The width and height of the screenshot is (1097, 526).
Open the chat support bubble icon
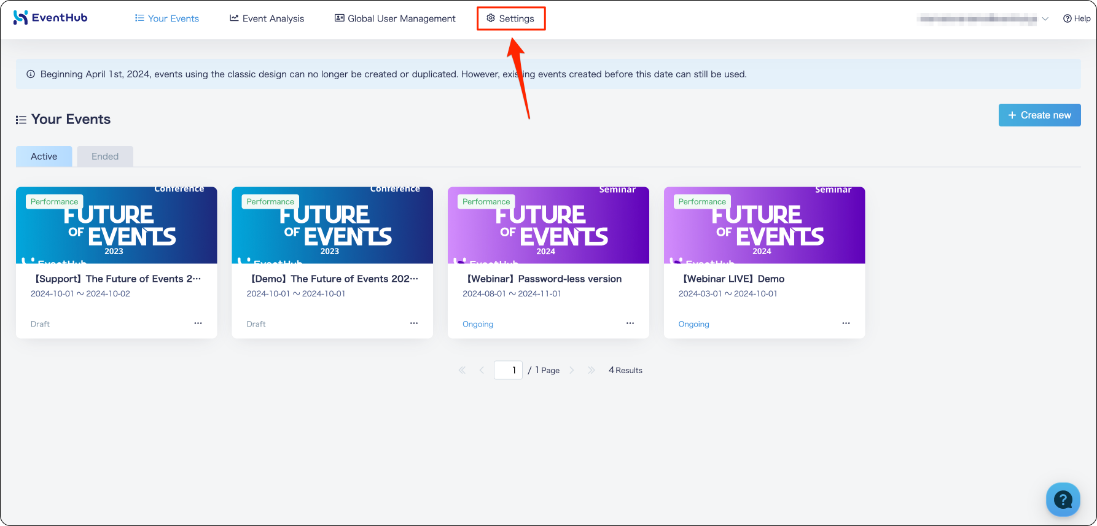[x=1063, y=499]
